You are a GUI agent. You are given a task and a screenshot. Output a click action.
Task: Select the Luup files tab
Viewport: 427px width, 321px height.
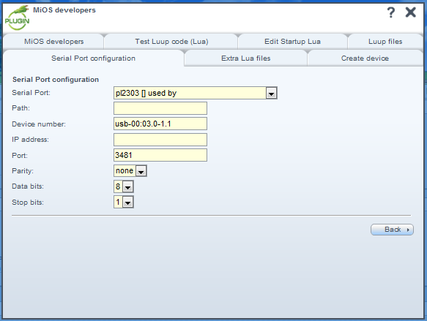tap(385, 42)
